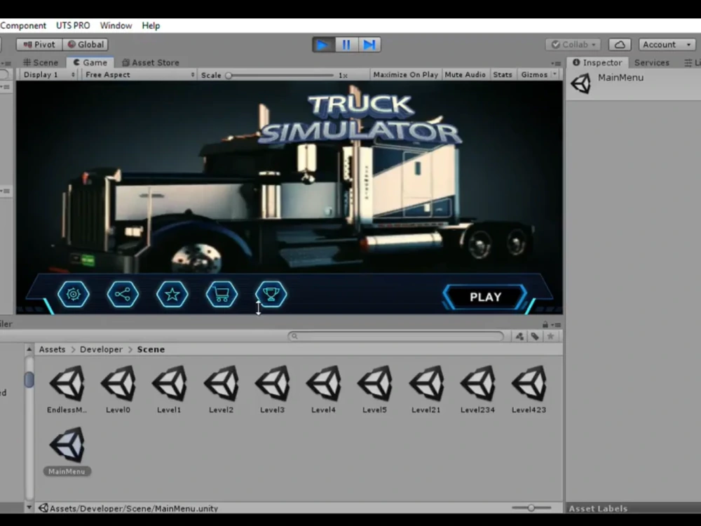The height and width of the screenshot is (526, 701).
Task: Click the Step frame button
Action: [369, 45]
